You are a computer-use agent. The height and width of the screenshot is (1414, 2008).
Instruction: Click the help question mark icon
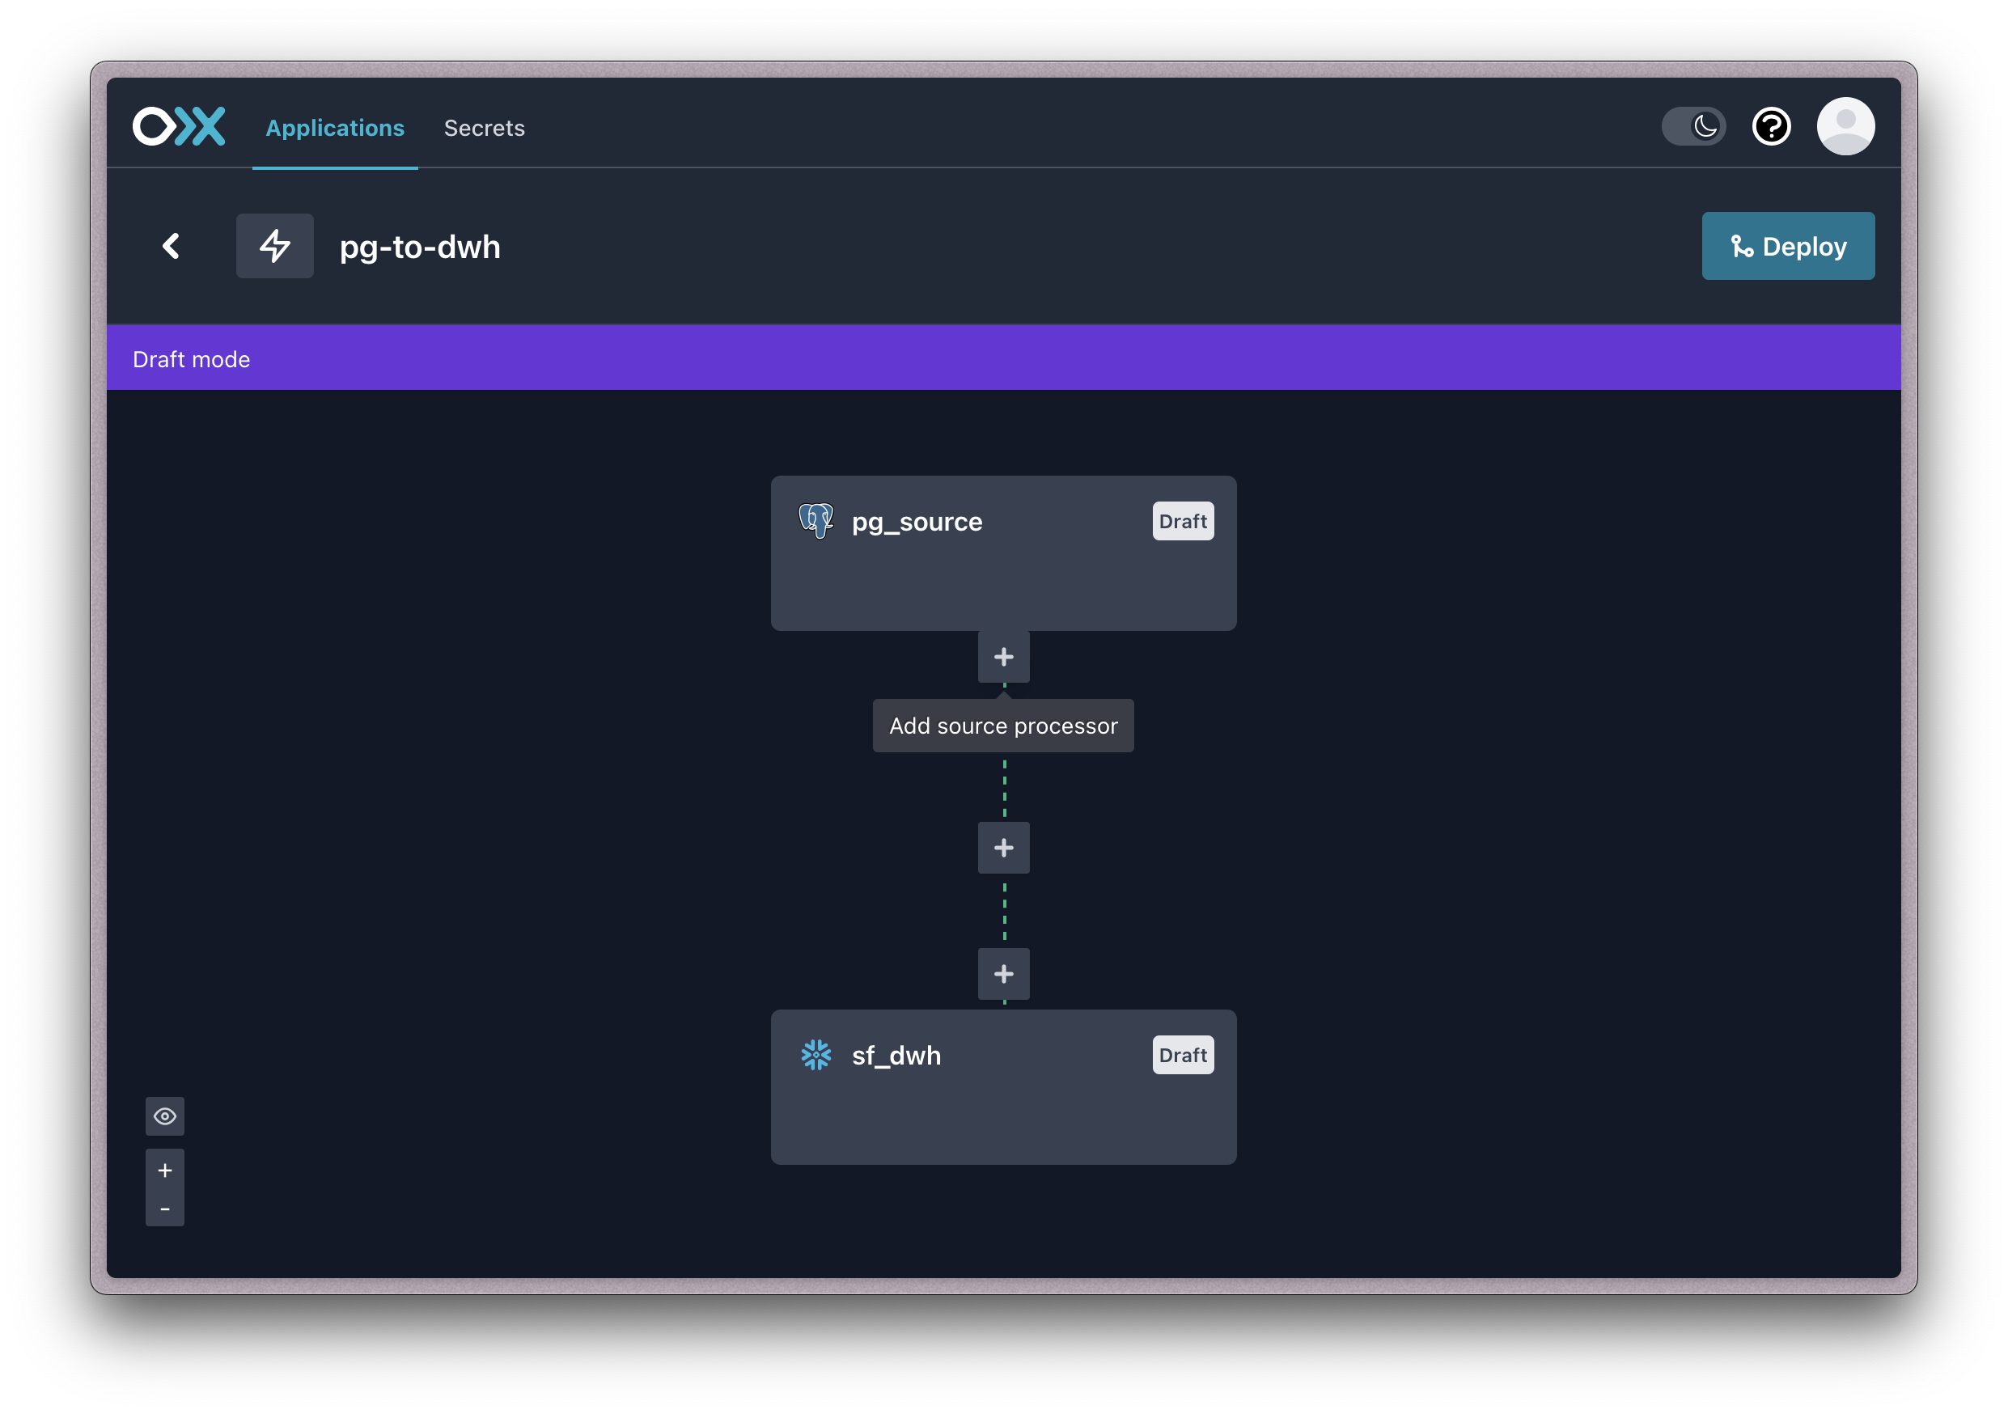(1773, 125)
